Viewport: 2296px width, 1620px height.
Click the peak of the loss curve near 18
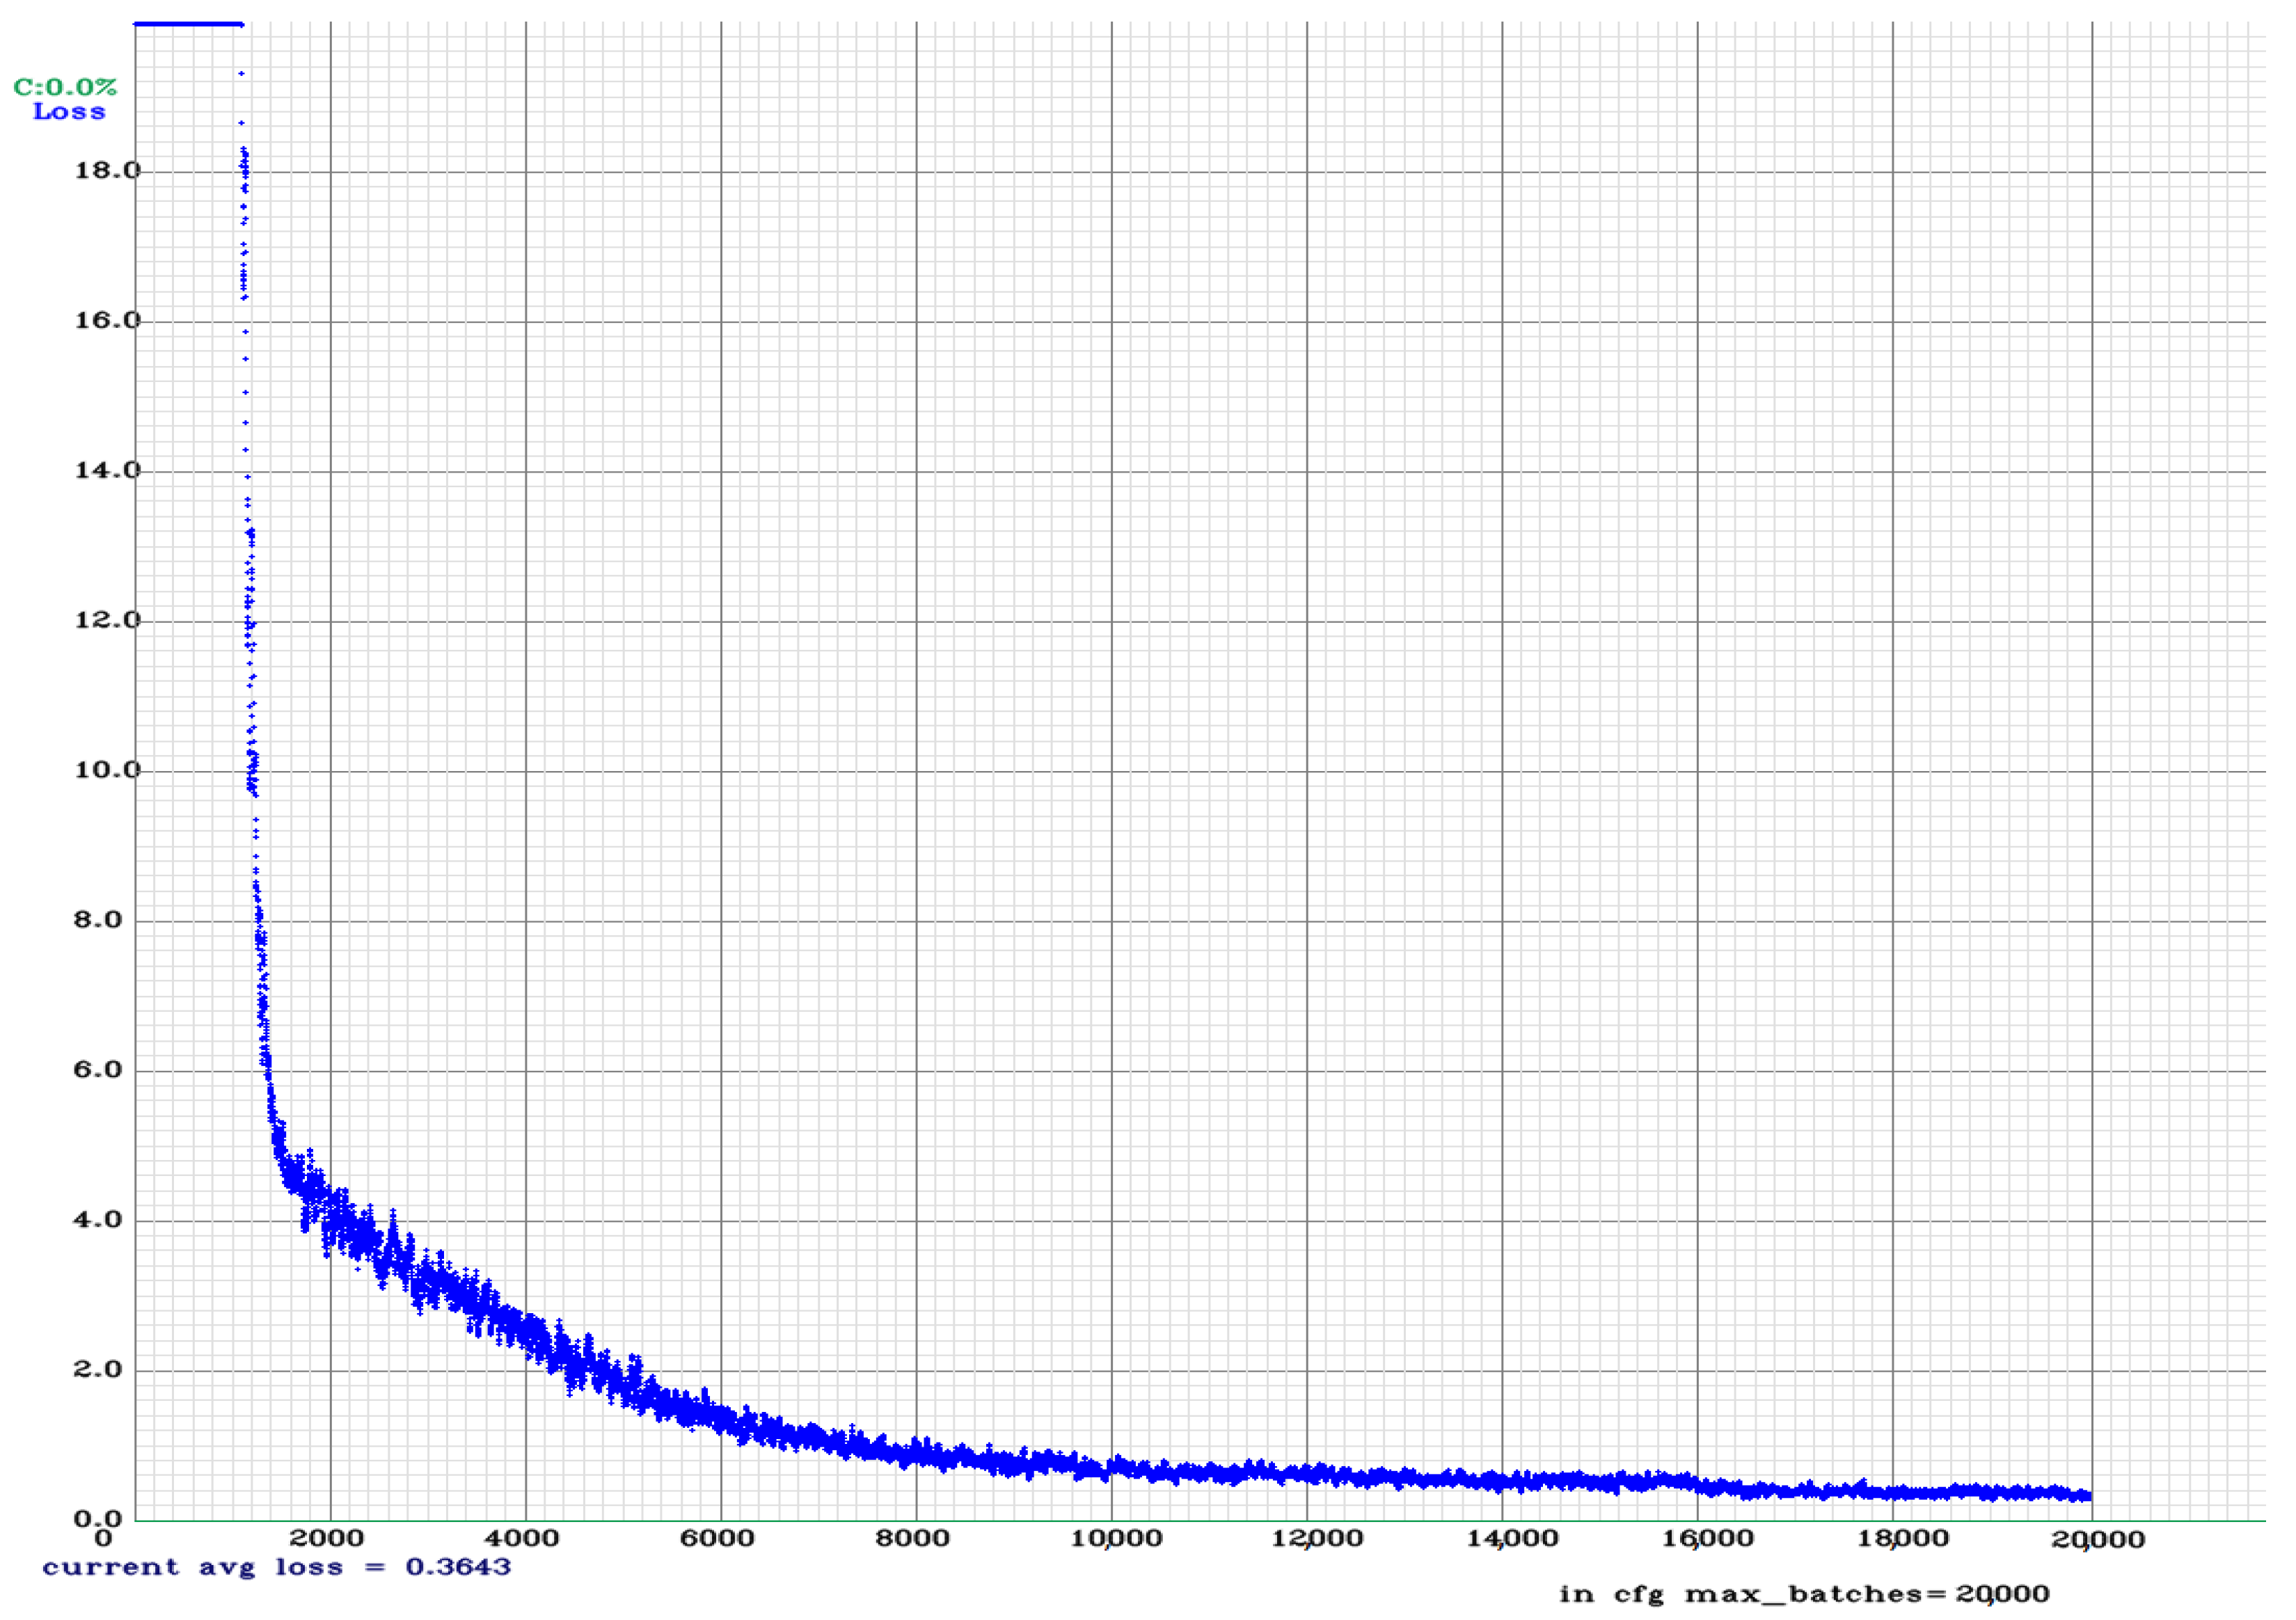coord(243,170)
